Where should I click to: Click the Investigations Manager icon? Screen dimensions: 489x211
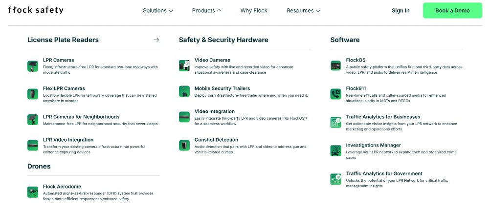coord(335,150)
